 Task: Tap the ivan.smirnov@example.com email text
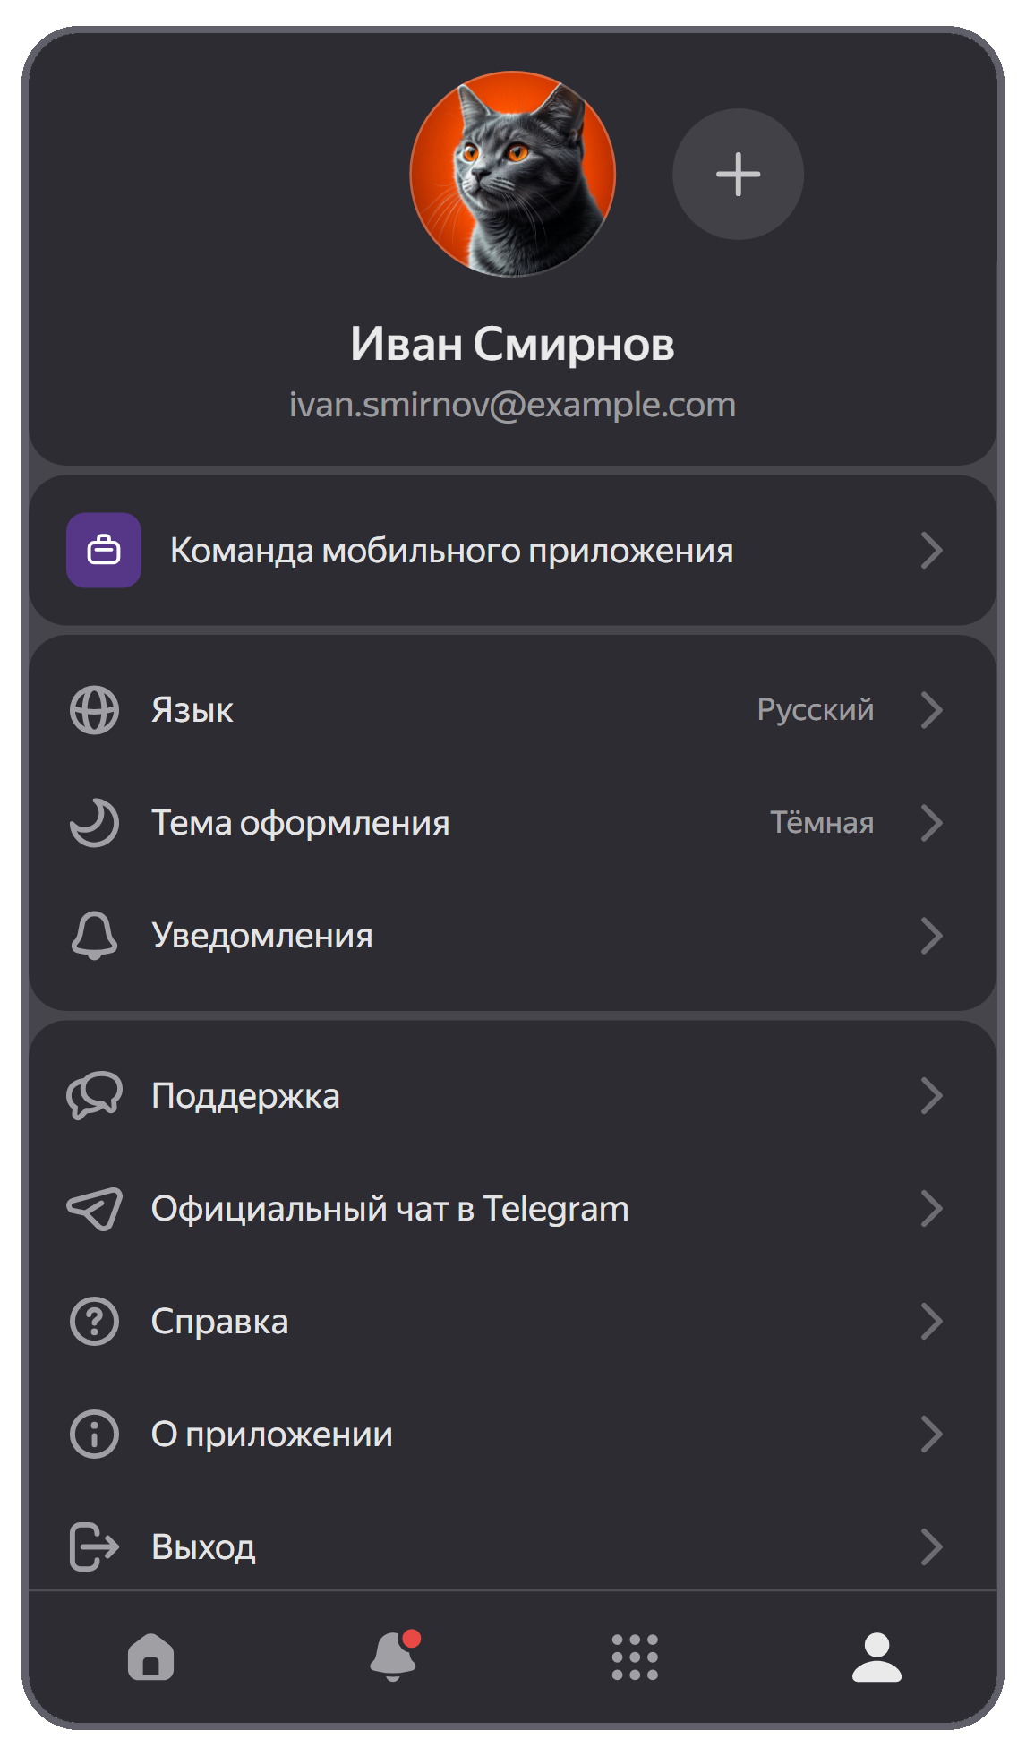point(512,405)
